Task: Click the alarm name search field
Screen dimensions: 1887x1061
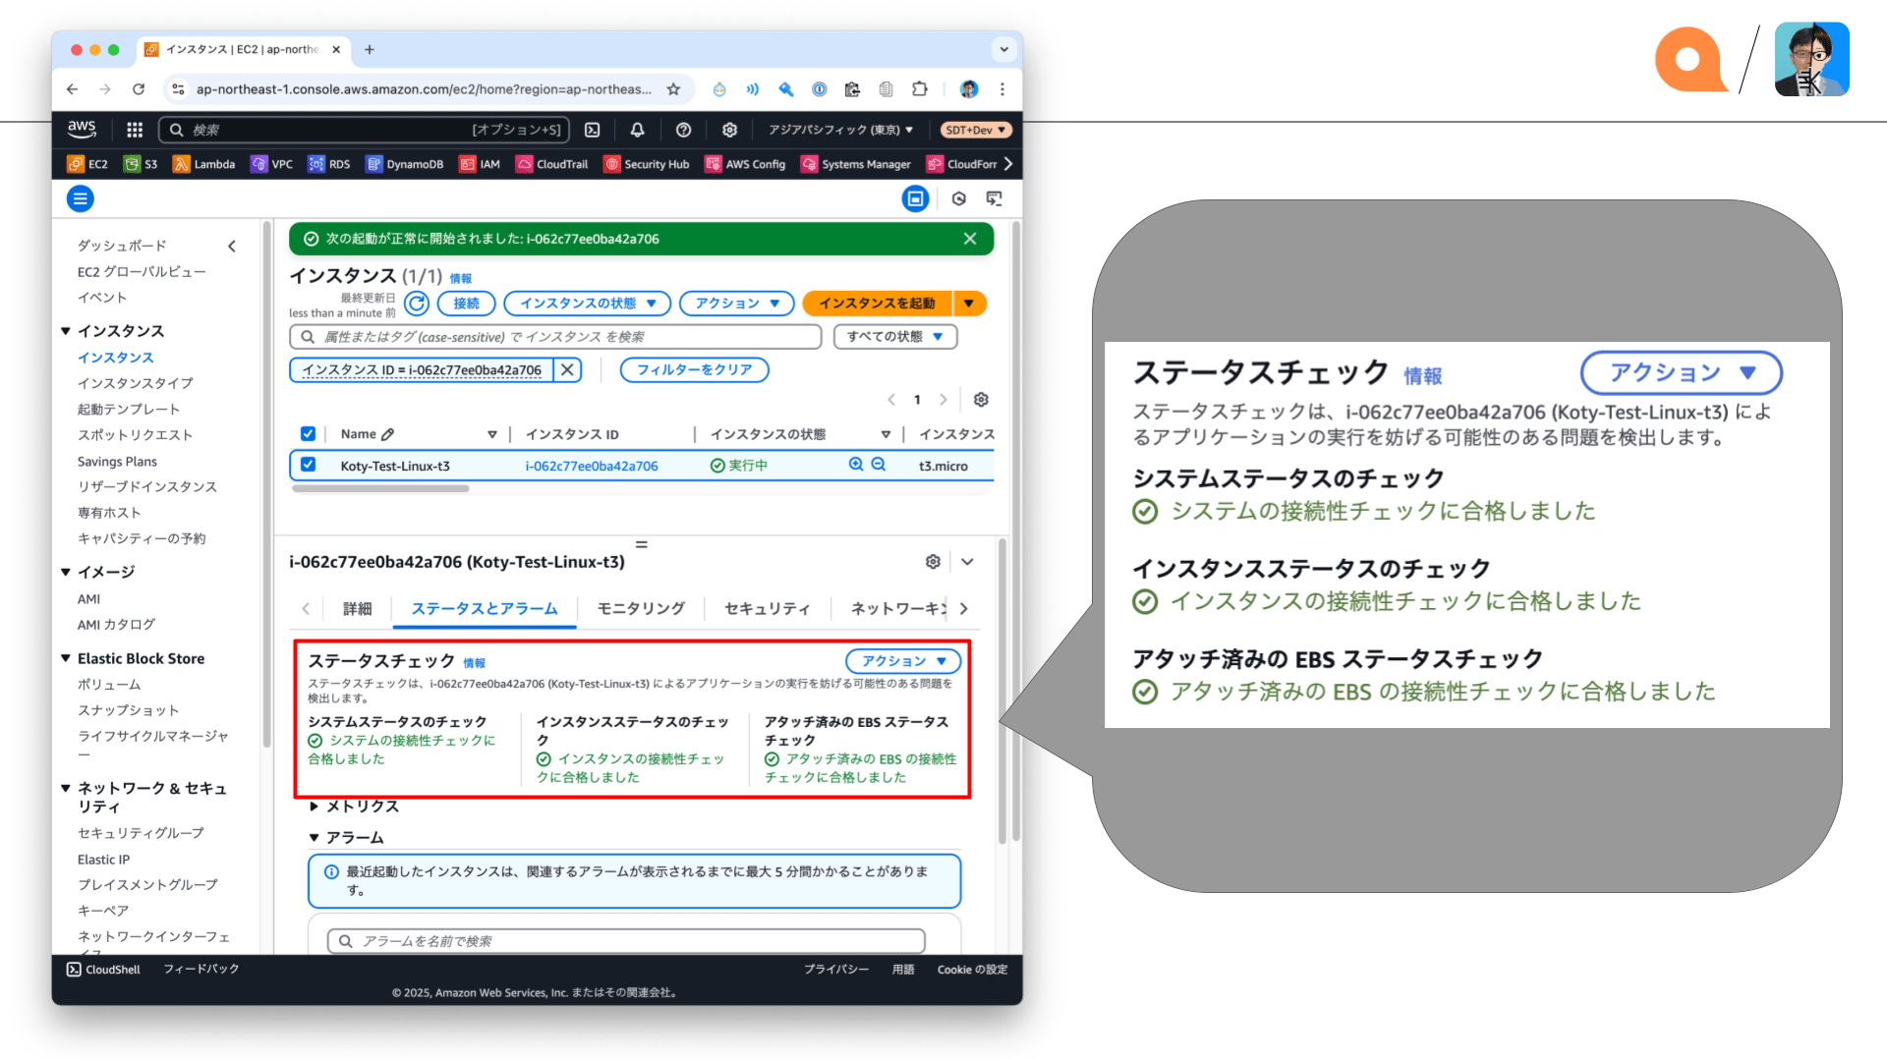Action: click(626, 940)
